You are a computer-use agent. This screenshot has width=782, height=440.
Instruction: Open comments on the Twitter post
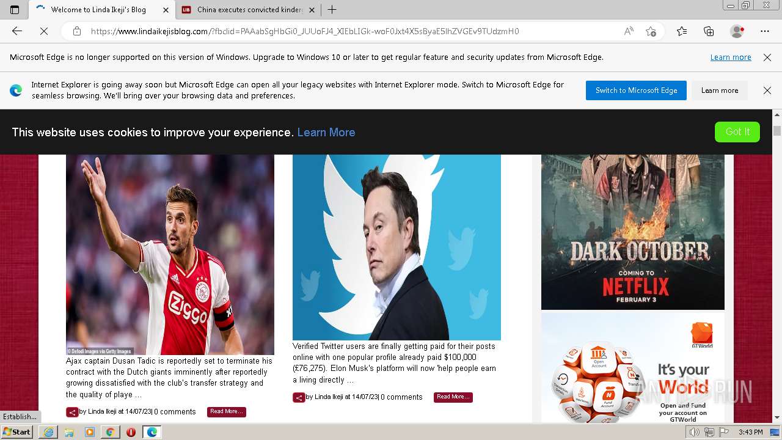401,397
